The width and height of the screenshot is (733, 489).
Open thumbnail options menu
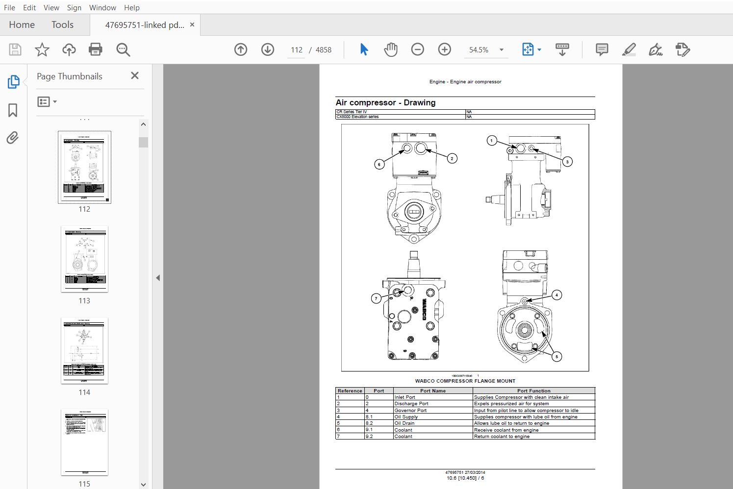pyautogui.click(x=48, y=101)
